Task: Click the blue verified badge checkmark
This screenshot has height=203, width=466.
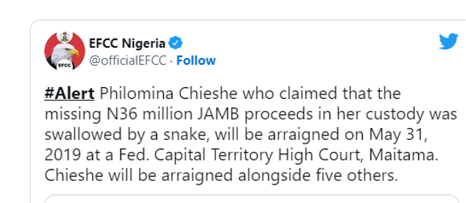Action: coord(175,44)
